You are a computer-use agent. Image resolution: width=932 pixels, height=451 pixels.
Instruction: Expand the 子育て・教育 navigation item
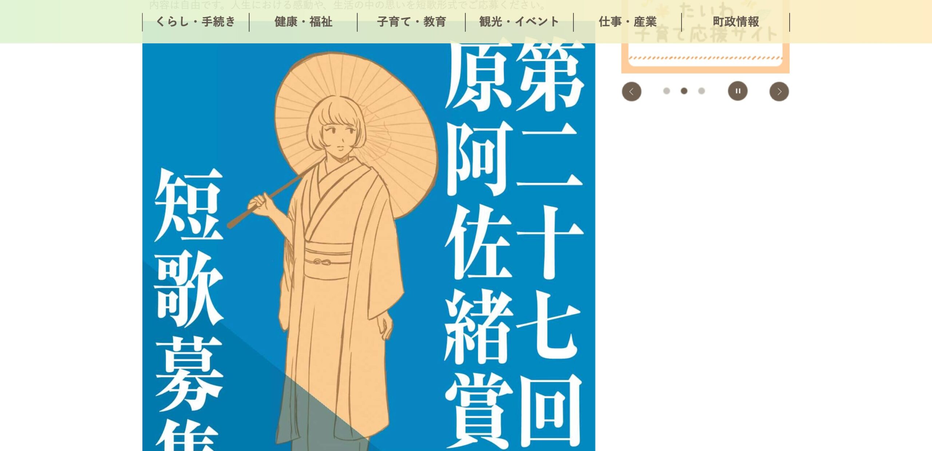coord(411,22)
